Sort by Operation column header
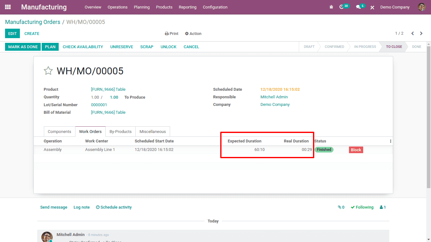The height and width of the screenshot is (242, 431). pos(53,141)
